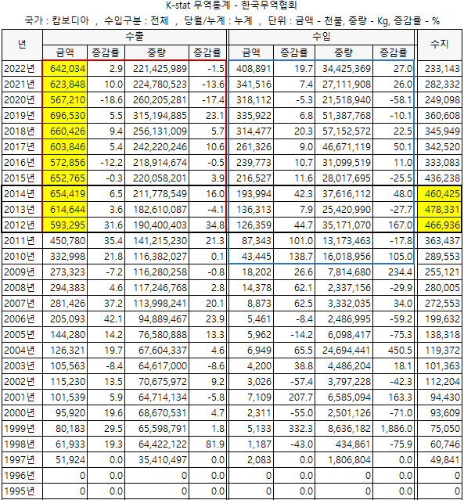Select import amount 18,202 for 2009년
The width and height of the screenshot is (464, 500).
[x=251, y=272]
